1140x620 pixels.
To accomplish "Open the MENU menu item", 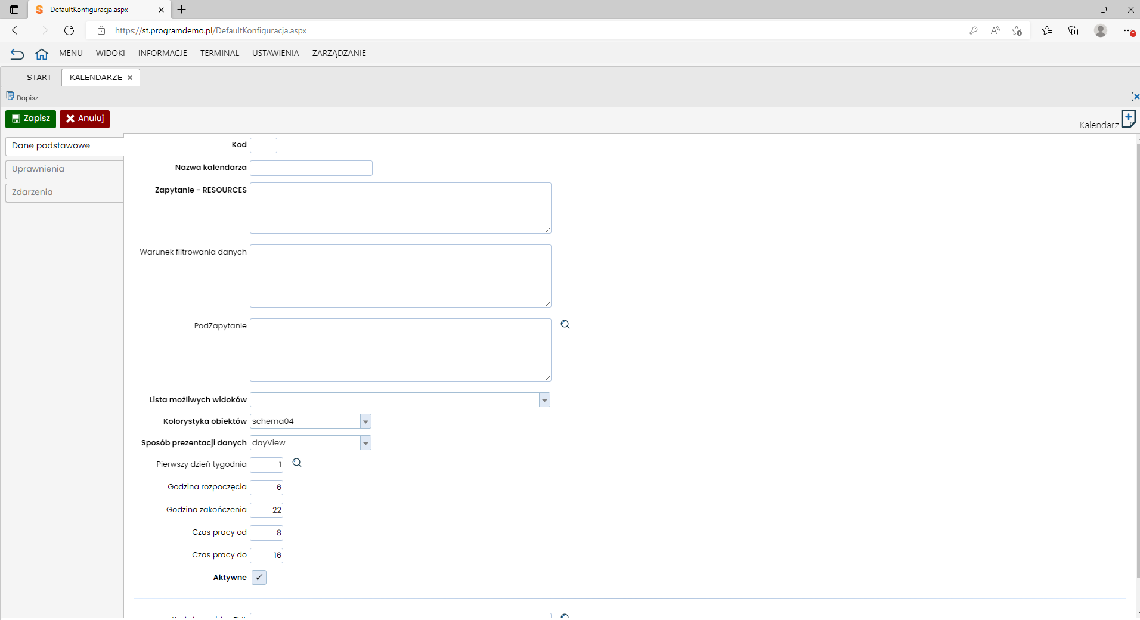I will (x=71, y=54).
